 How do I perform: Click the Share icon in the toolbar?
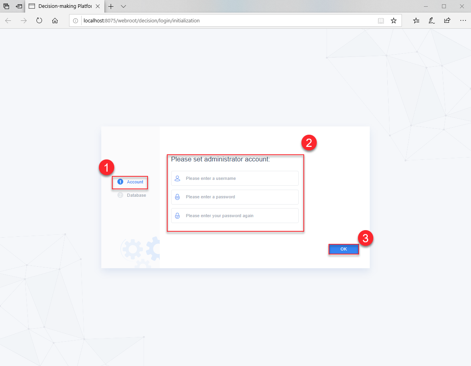447,20
